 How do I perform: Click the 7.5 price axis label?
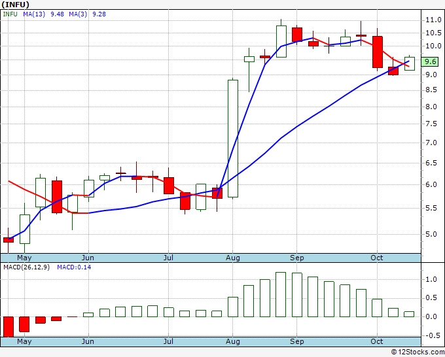[431, 124]
